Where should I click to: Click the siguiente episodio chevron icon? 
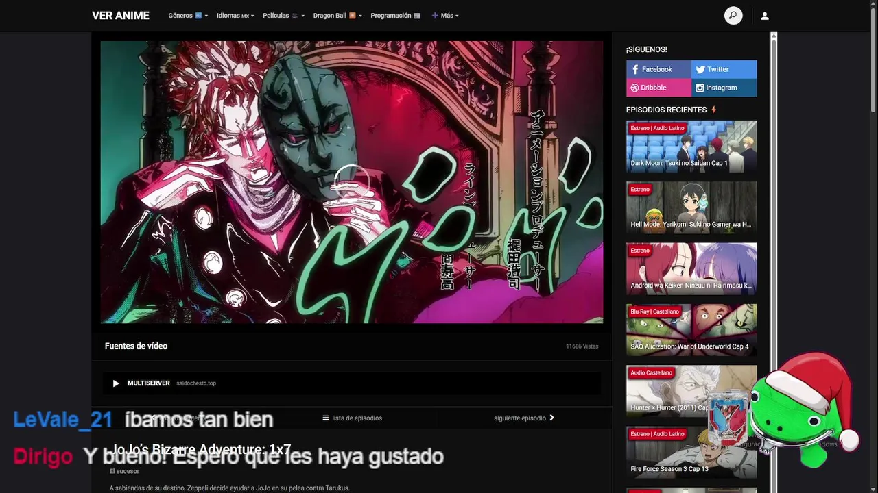pos(551,418)
